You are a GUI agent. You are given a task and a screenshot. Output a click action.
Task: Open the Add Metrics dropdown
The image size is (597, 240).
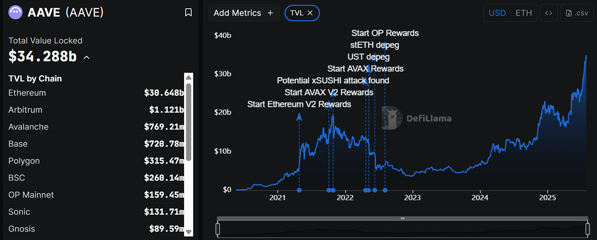click(244, 13)
